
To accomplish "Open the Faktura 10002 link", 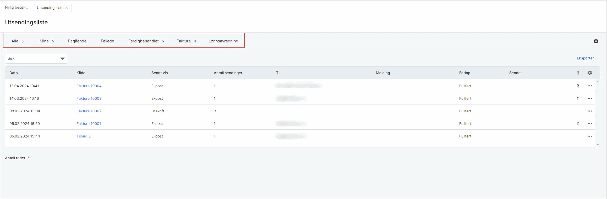I will (89, 111).
